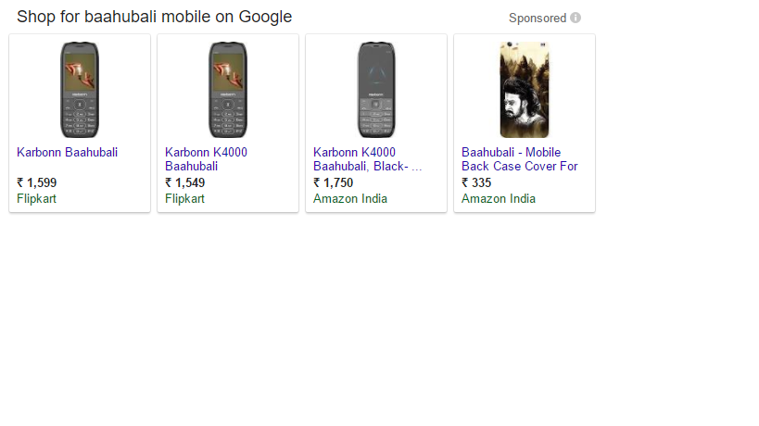Click the ₹ 1,549 price

tap(185, 183)
